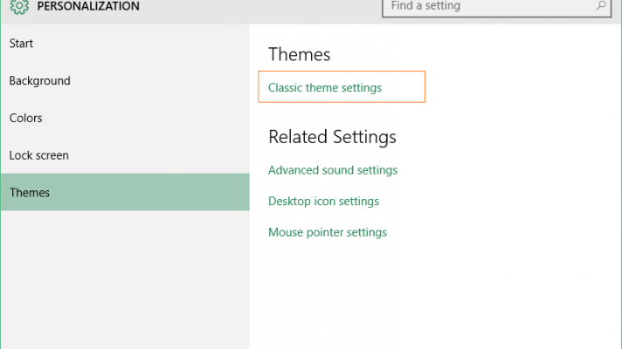
Task: Open Advanced sound settings
Action: click(333, 170)
